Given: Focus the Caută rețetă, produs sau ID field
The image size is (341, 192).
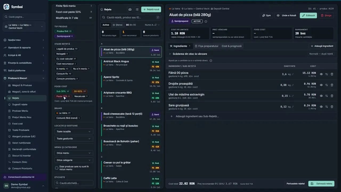Looking at the screenshot, I should (131, 17).
